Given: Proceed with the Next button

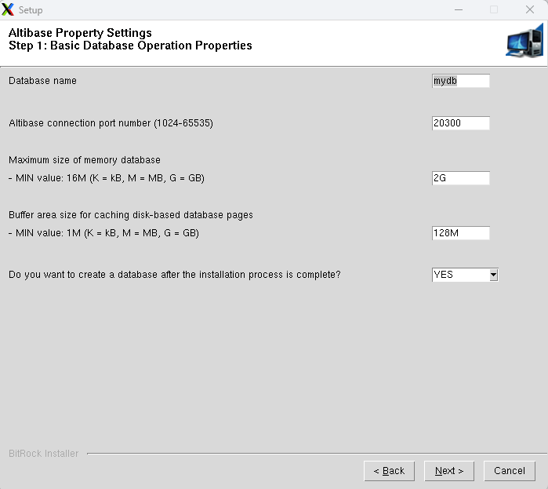Looking at the screenshot, I should [449, 471].
